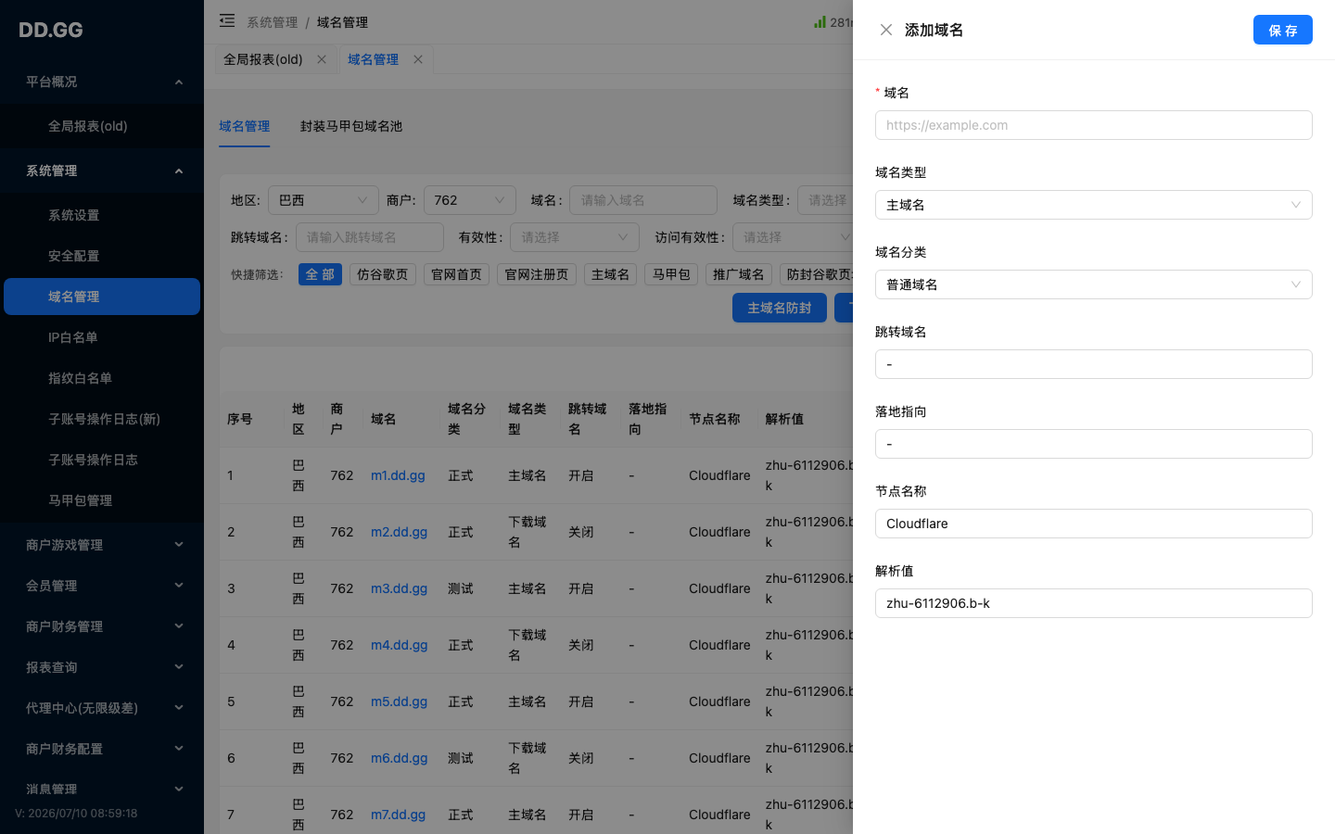Select the 主域名 quick filter
Image resolution: width=1335 pixels, height=834 pixels.
pyautogui.click(x=611, y=274)
